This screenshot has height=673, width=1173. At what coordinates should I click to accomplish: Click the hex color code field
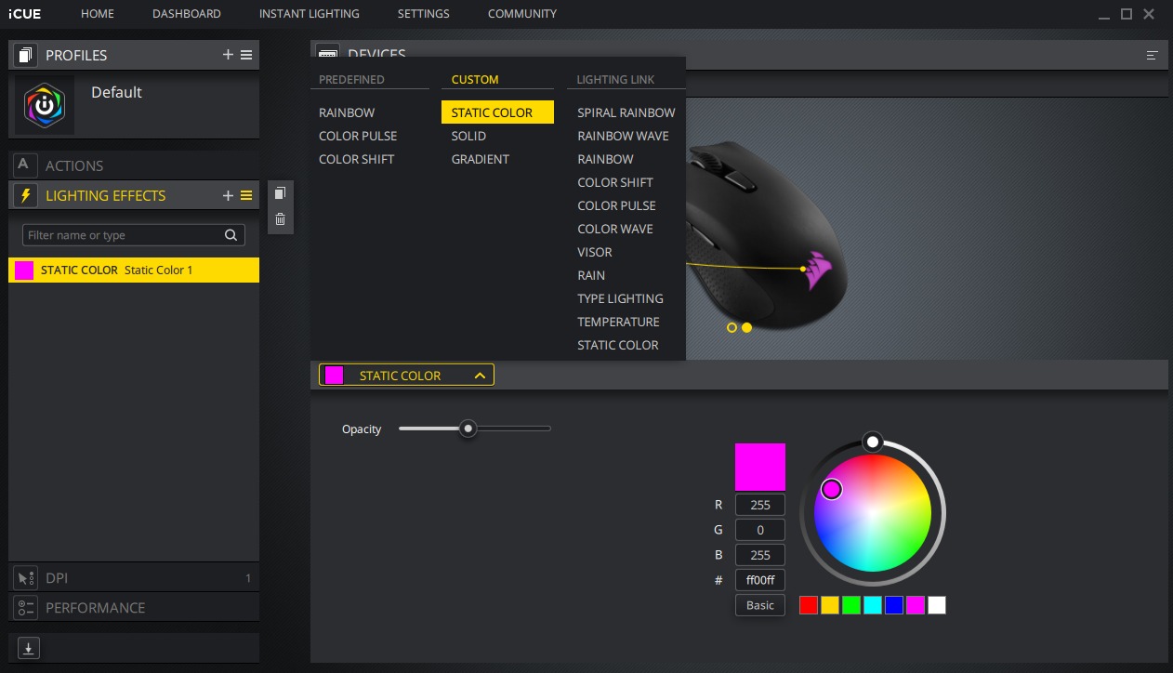coord(760,580)
